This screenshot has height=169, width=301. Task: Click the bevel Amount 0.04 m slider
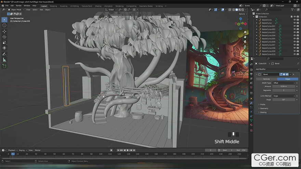pyautogui.click(x=284, y=86)
